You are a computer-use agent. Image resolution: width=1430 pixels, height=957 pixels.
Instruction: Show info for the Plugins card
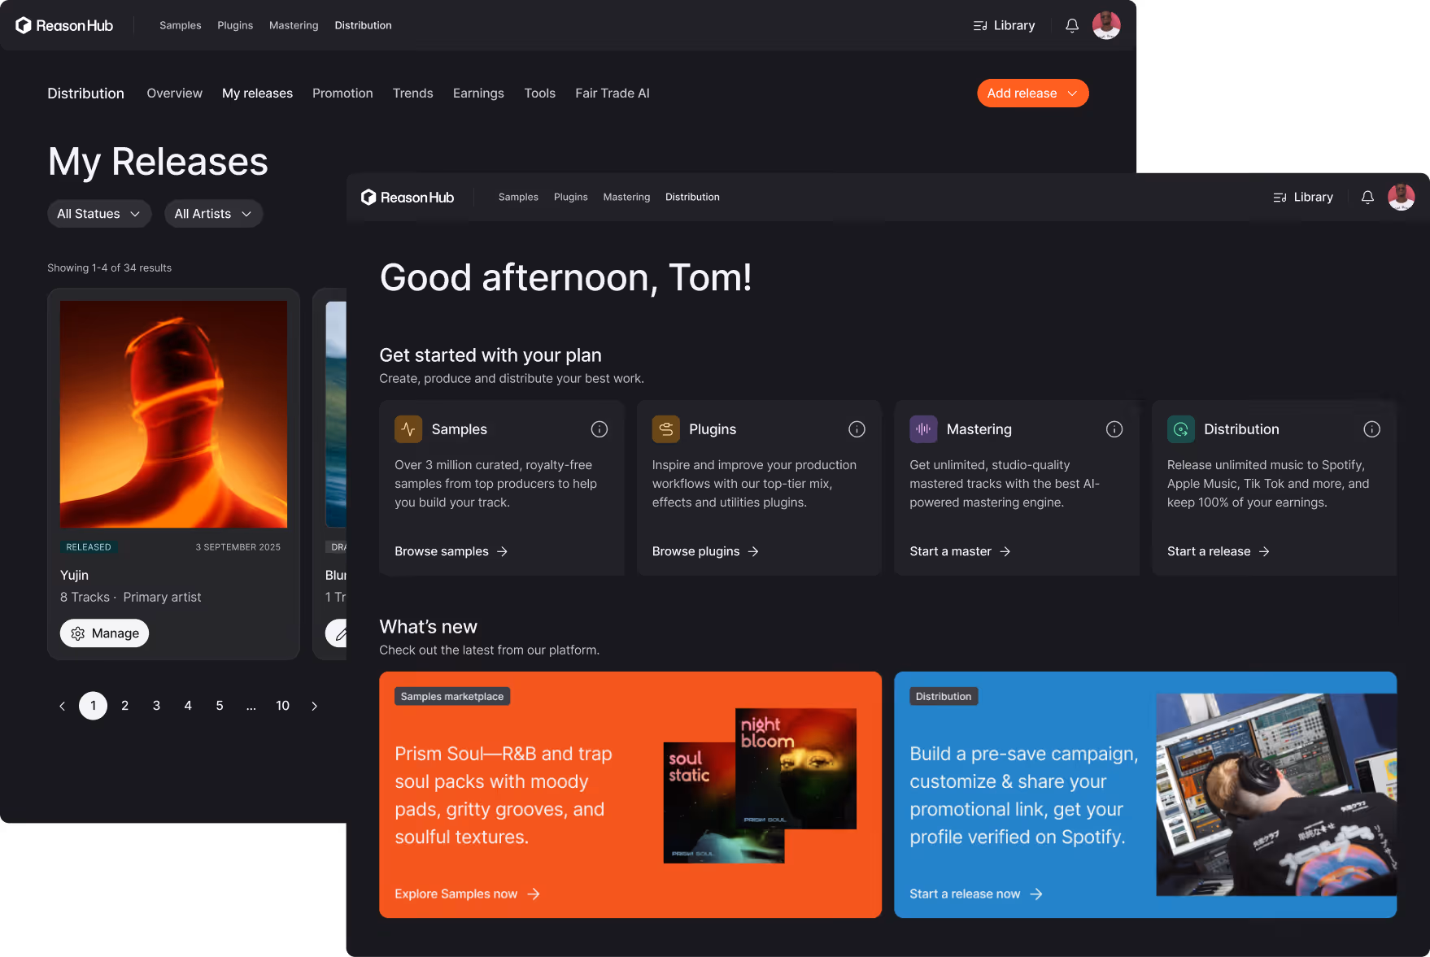tap(857, 429)
